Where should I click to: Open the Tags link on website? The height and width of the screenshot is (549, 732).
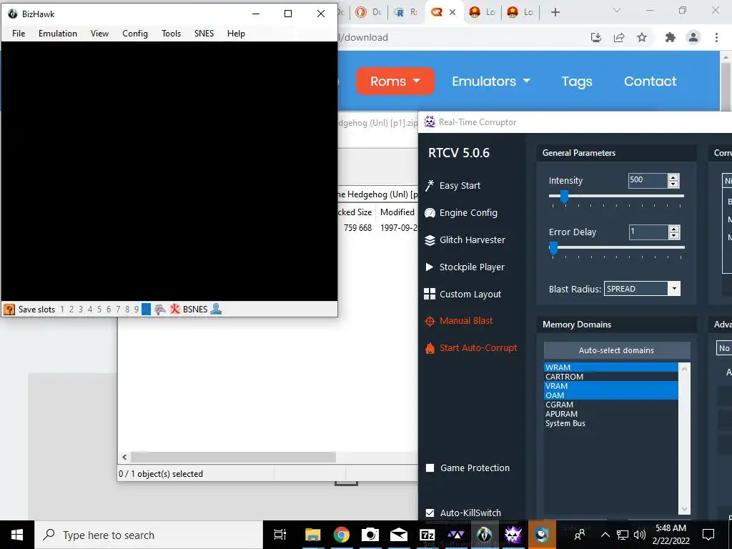577,81
